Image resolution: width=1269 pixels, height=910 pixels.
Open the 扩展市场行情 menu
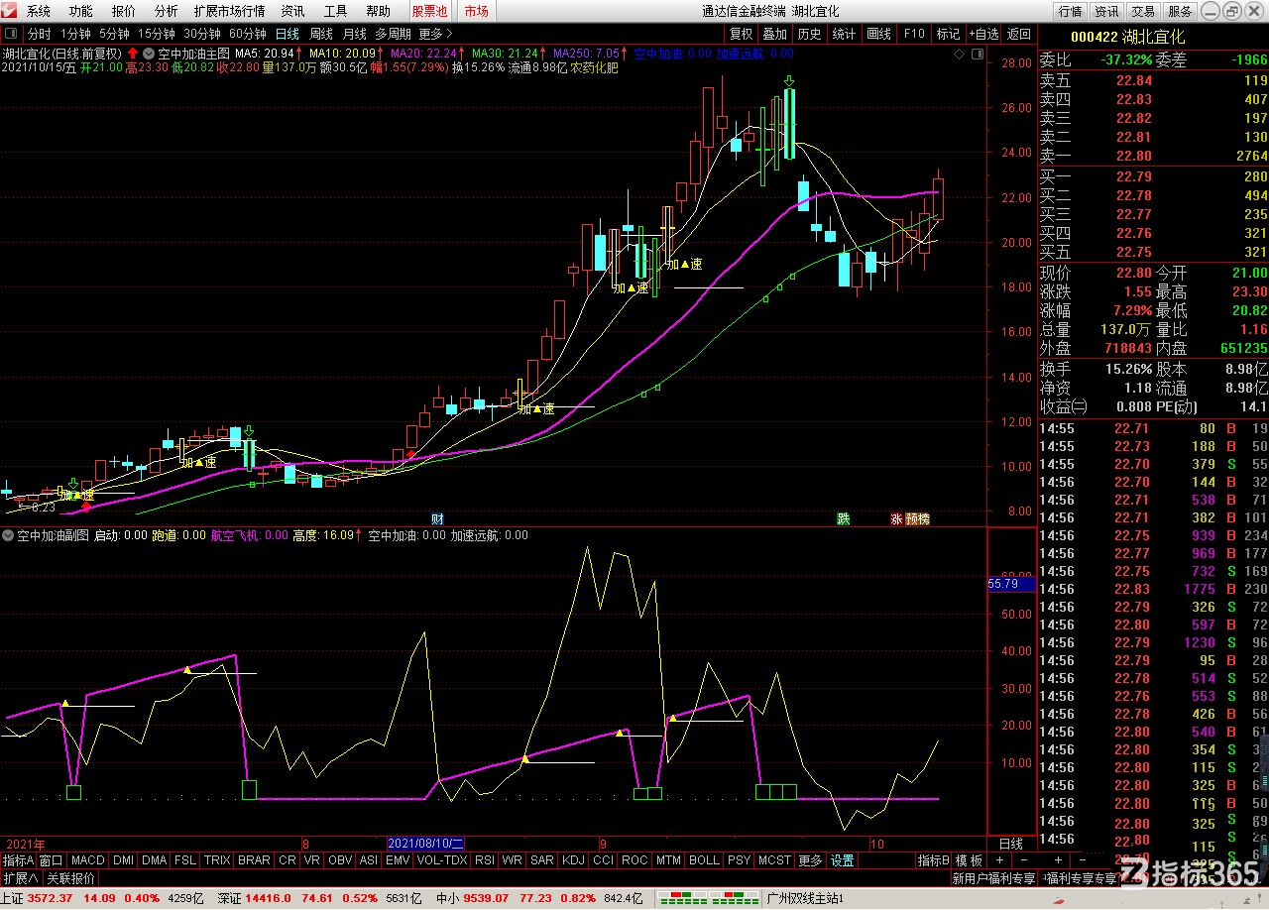coord(230,12)
